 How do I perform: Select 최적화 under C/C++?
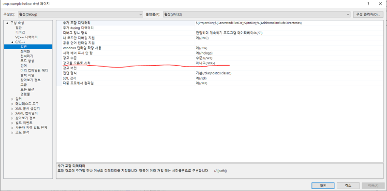(x=25, y=52)
